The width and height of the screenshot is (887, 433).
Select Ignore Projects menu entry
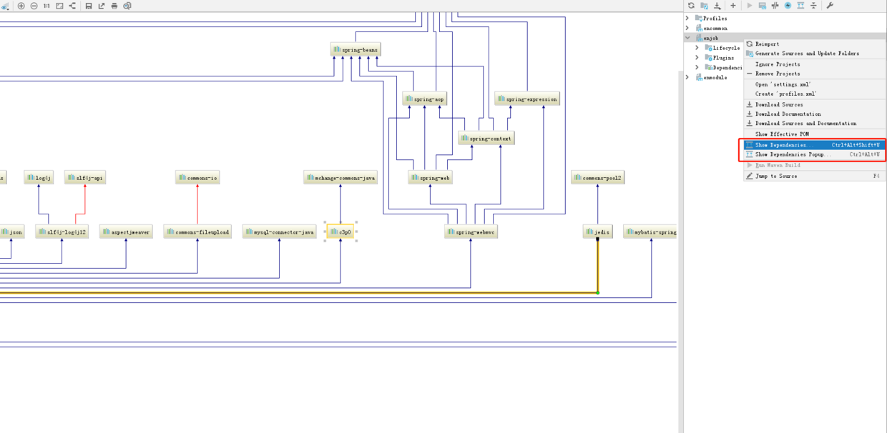click(x=815, y=64)
